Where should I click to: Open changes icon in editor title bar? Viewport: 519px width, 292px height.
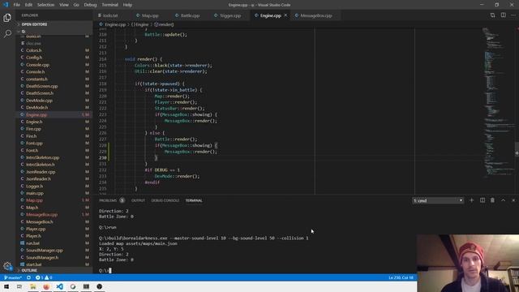point(492,15)
